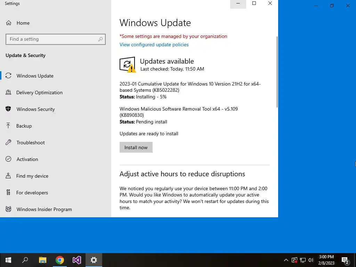The height and width of the screenshot is (267, 356).
Task: Close the Settings window
Action: click(x=270, y=3)
